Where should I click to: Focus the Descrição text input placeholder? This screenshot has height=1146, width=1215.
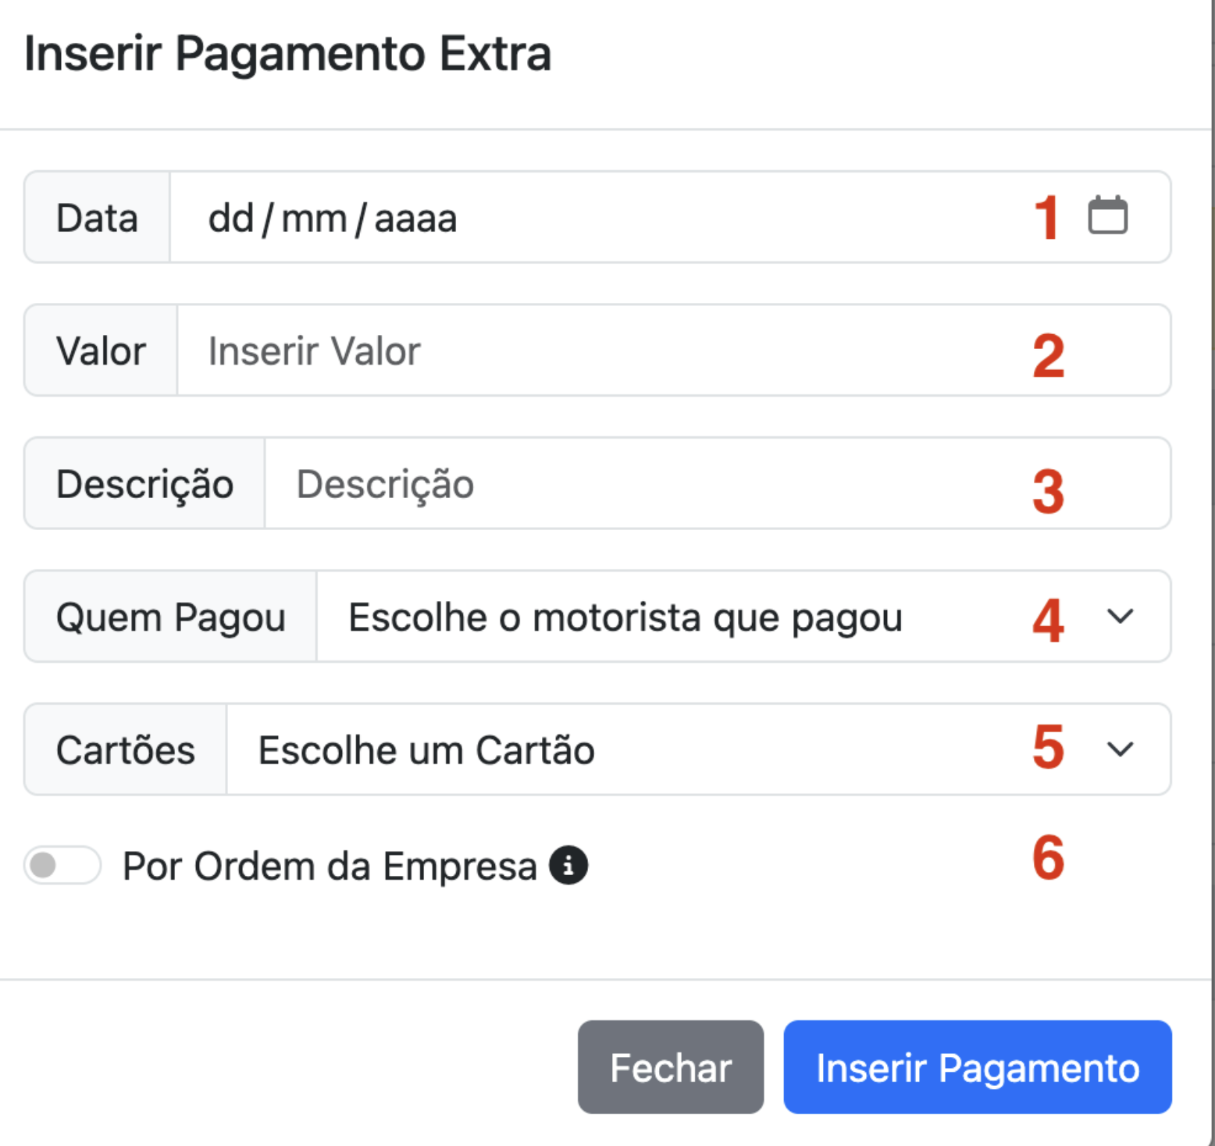718,483
